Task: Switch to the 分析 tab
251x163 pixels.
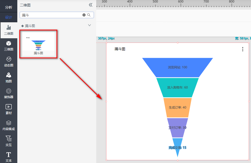Action: point(9,7)
